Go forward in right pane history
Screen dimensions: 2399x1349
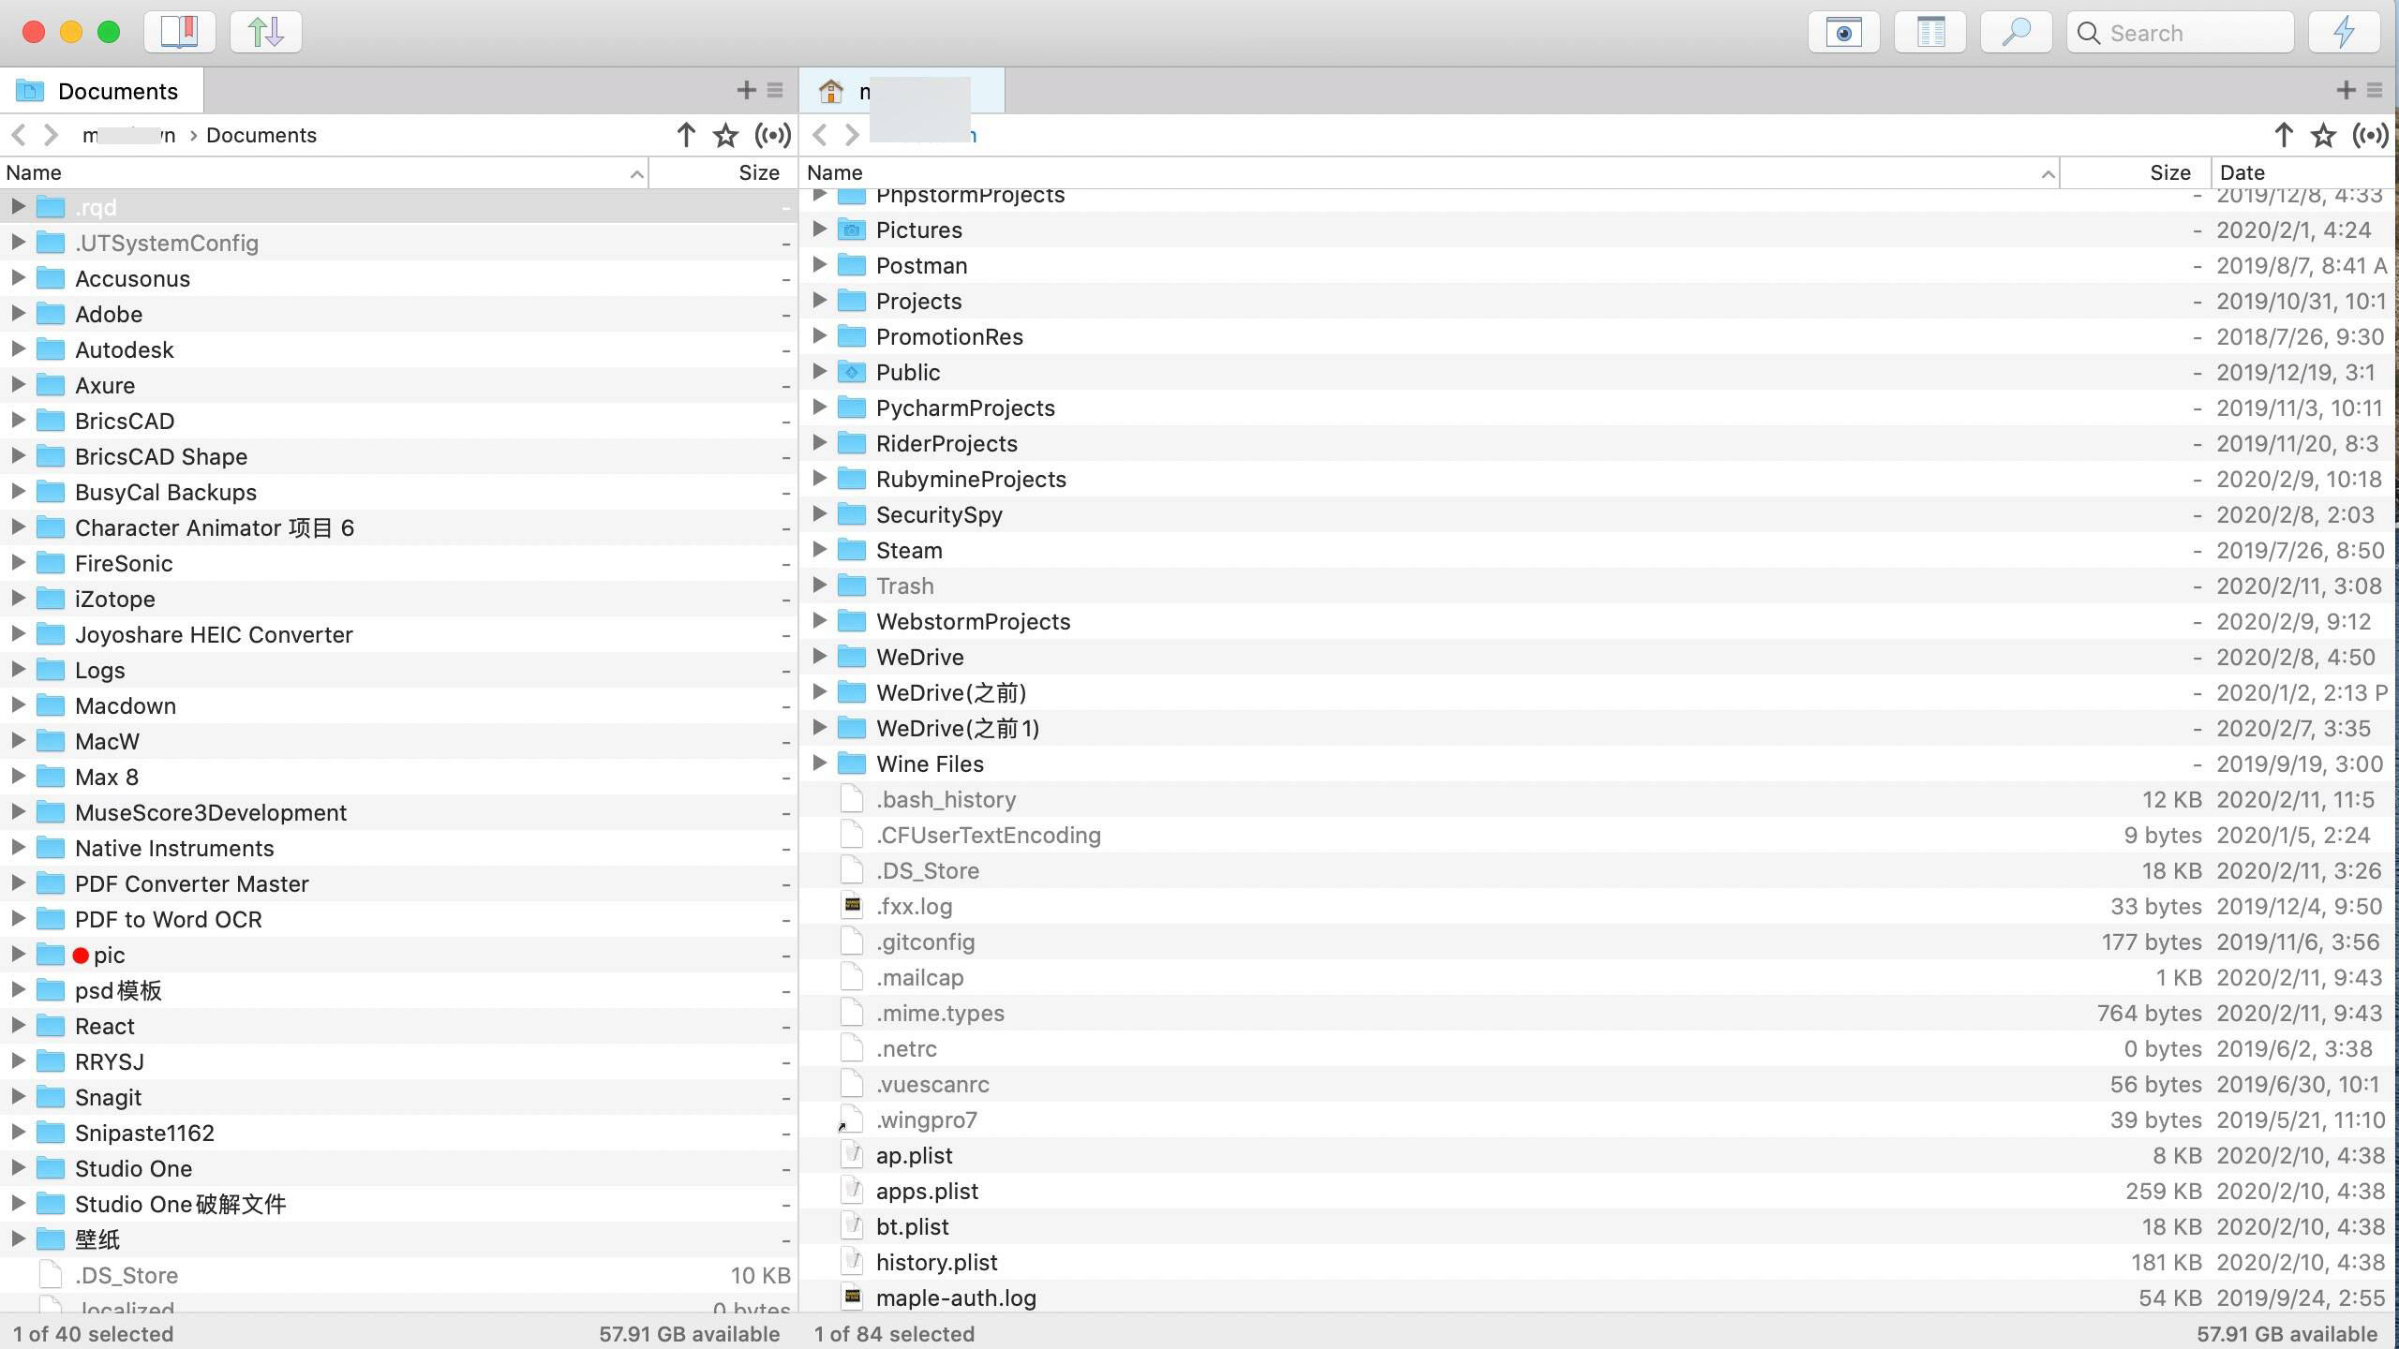click(852, 135)
